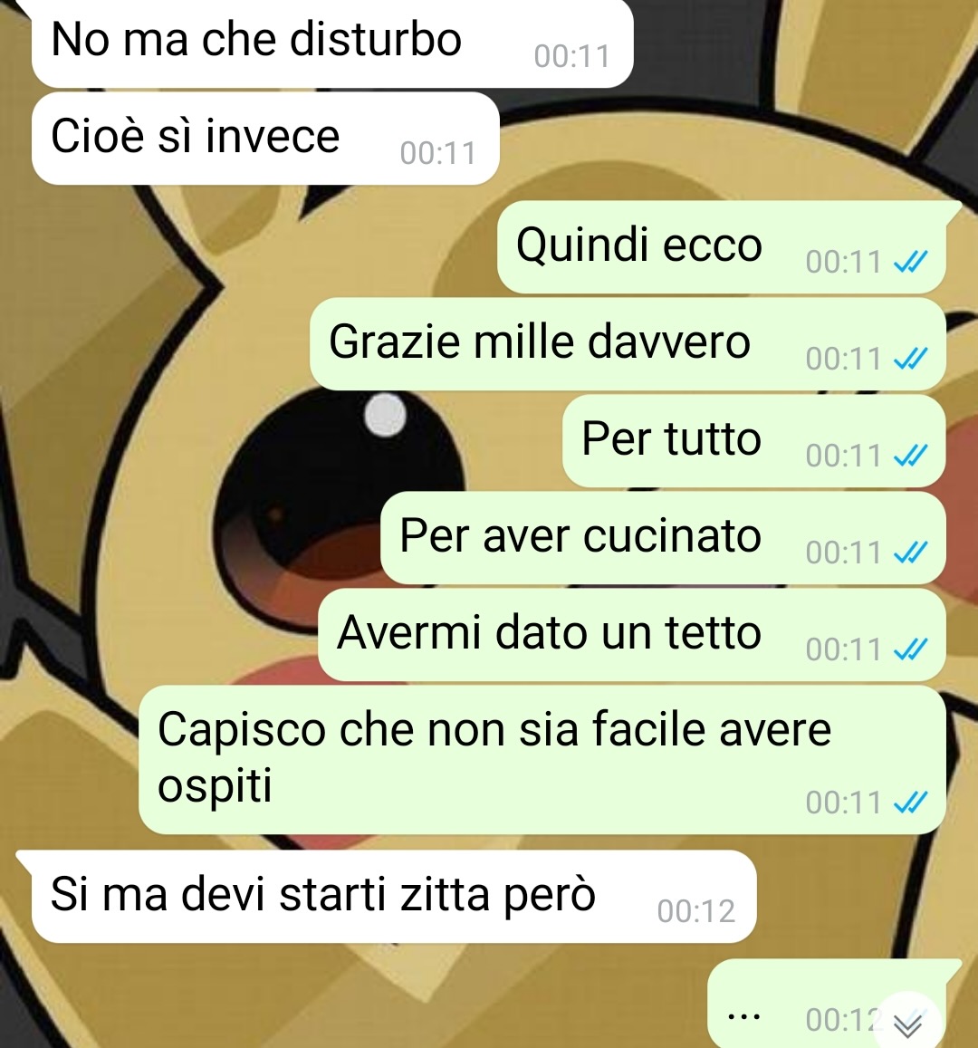Screen dimensions: 978x1048
Task: Select the 'Cioè sì invece' message bubble
Action: tap(265, 139)
